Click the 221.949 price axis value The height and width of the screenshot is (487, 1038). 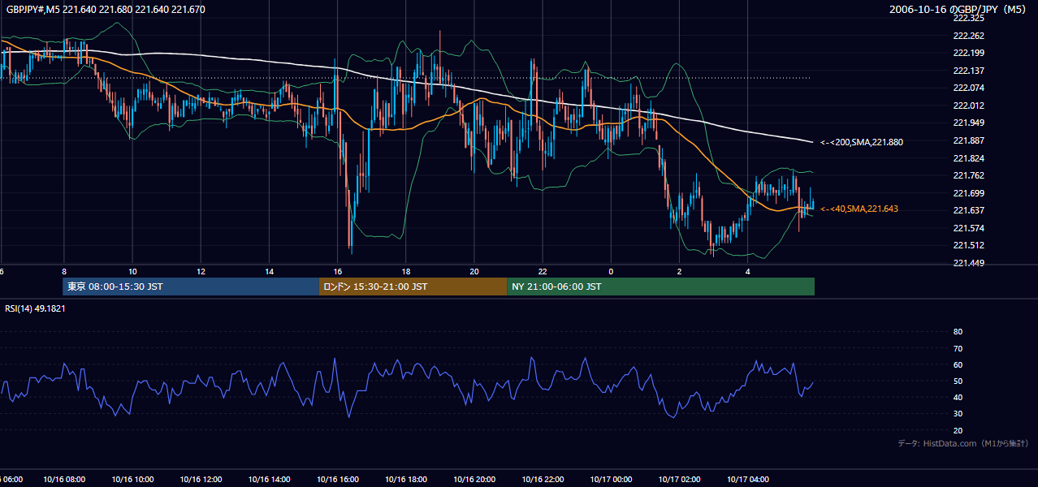pos(968,123)
